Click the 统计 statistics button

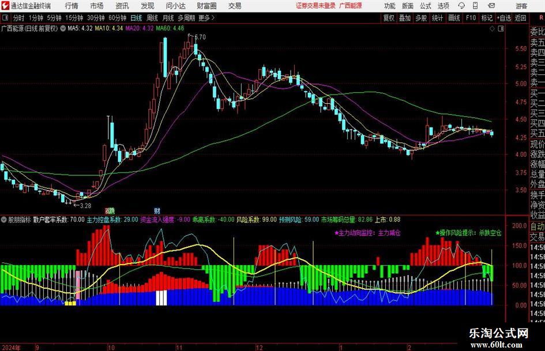(438, 18)
